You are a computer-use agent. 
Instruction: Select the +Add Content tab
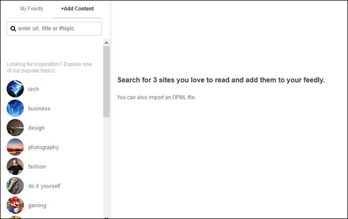pos(77,8)
